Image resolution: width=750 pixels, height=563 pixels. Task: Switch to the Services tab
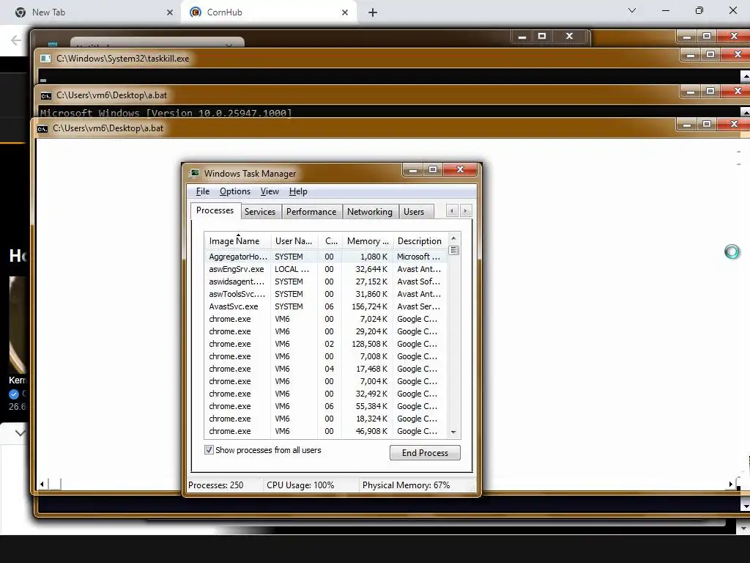tap(260, 212)
